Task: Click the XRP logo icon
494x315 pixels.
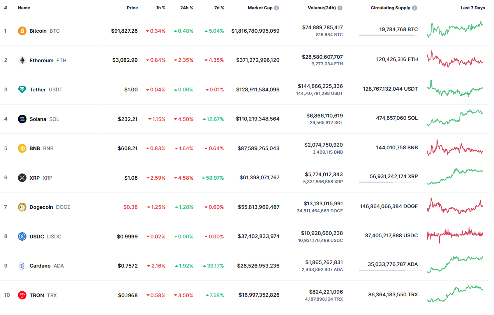Action: [x=22, y=178]
